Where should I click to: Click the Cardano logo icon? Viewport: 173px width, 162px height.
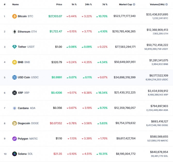[x=14, y=108]
